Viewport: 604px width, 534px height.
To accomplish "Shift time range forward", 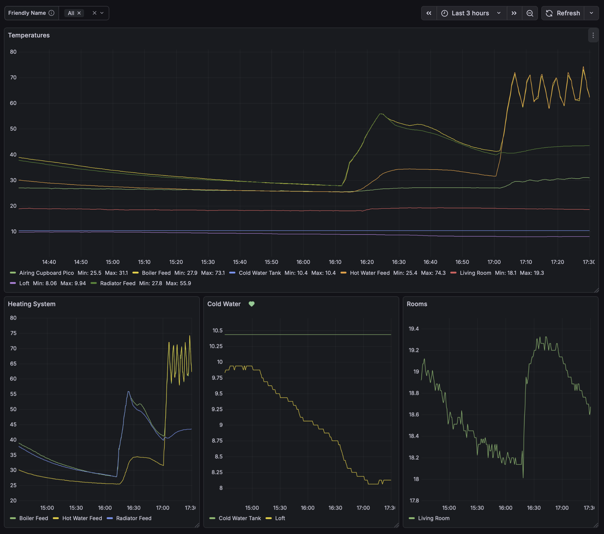I will 514,13.
